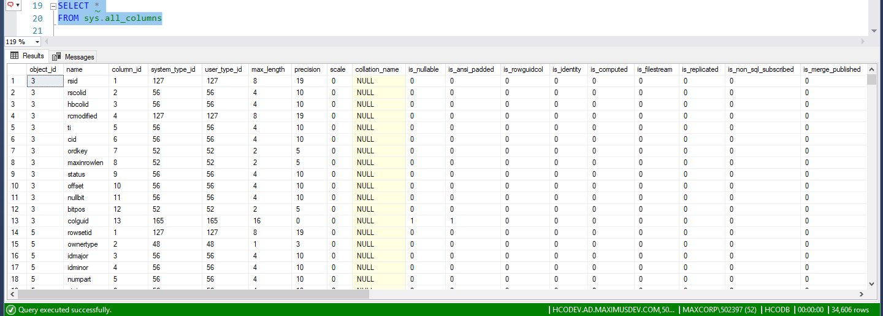Select the is_rowguidcol column header
883x316 pixels.
click(x=524, y=69)
